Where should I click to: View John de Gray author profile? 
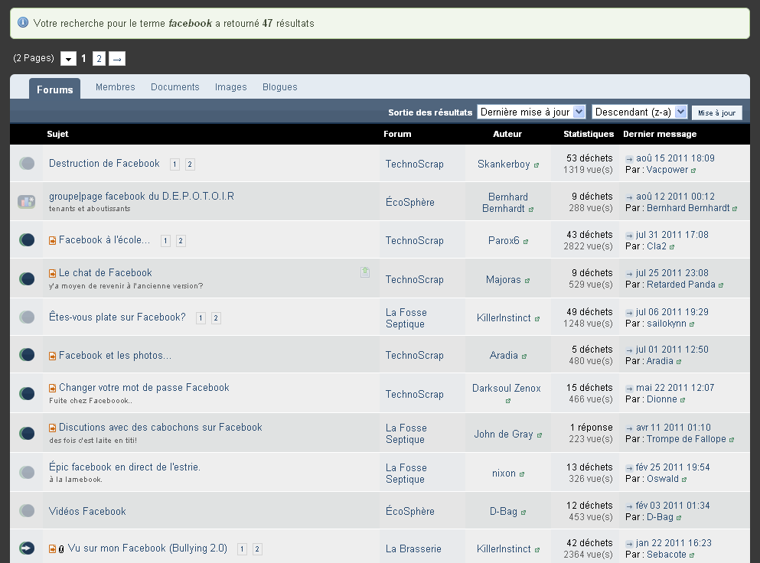[504, 434]
